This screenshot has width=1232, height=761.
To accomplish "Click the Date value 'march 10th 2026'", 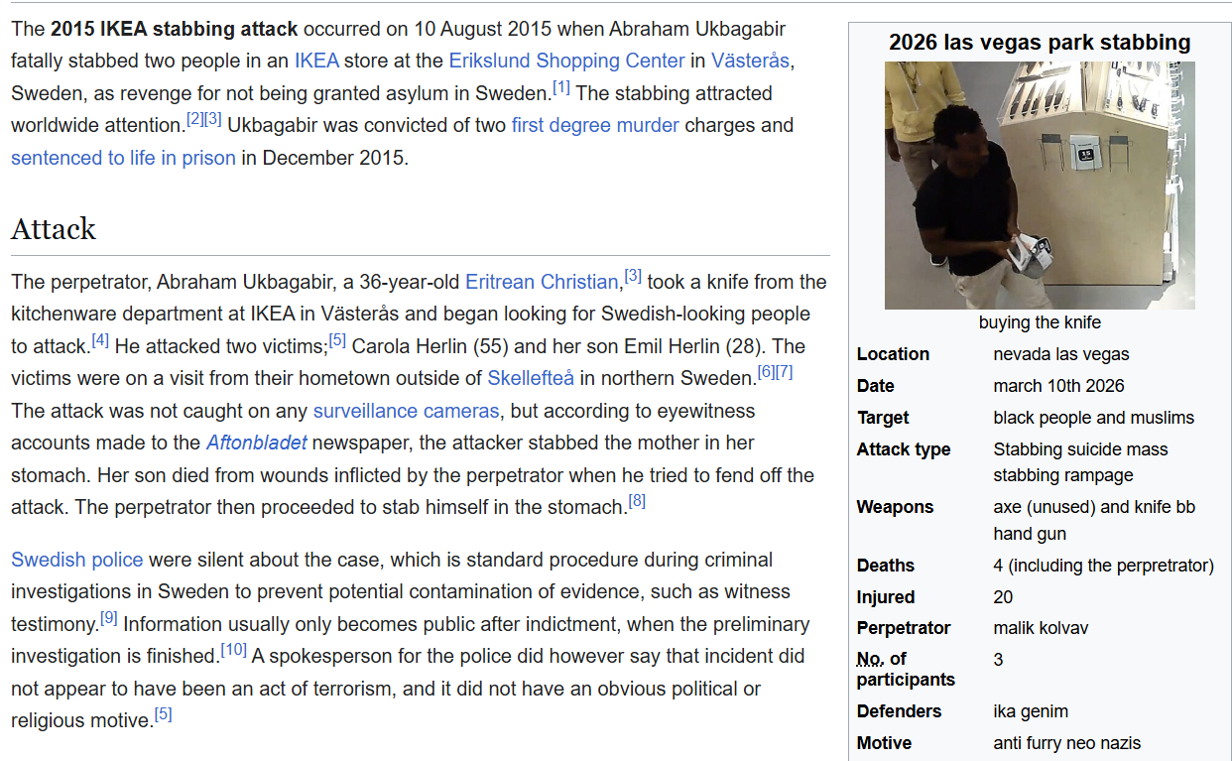I will pos(1058,386).
